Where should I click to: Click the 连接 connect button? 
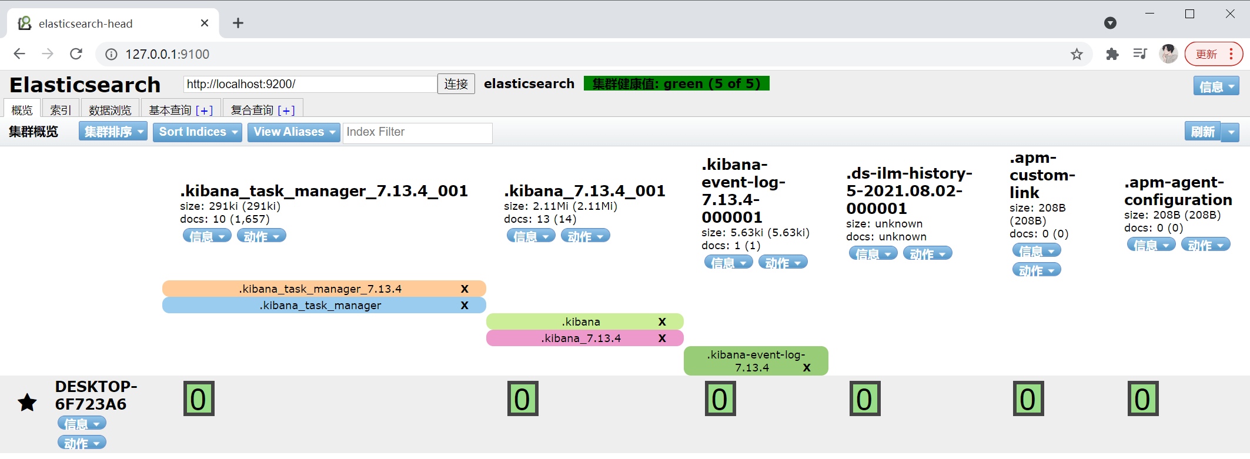coord(456,84)
